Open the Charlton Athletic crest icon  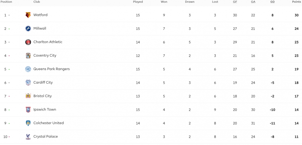pos(28,42)
